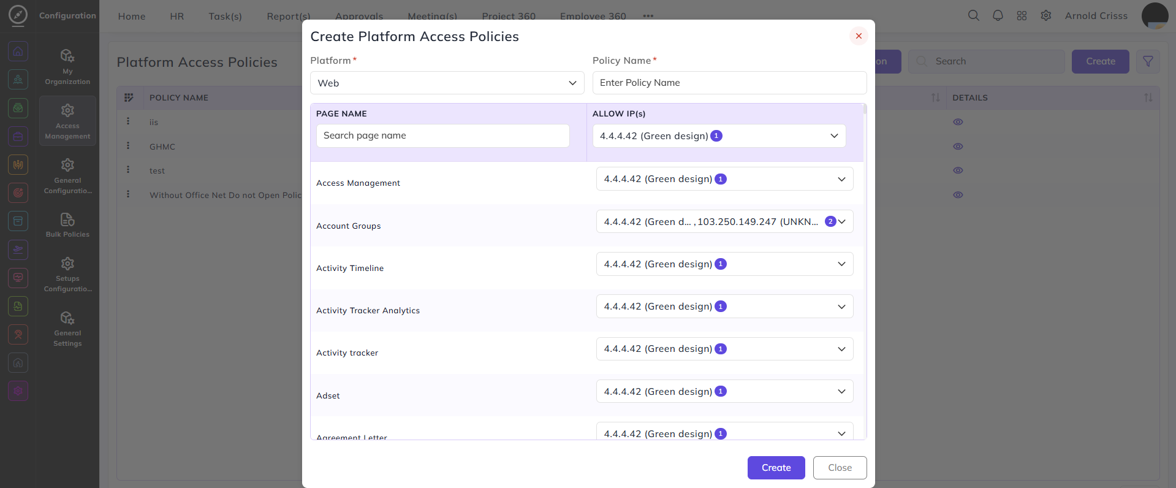Open the three-dot menu for the test row

point(128,169)
